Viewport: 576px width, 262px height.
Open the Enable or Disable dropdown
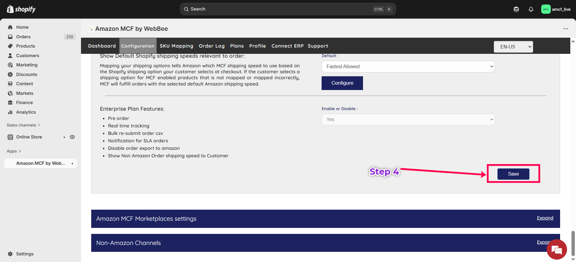tap(408, 120)
